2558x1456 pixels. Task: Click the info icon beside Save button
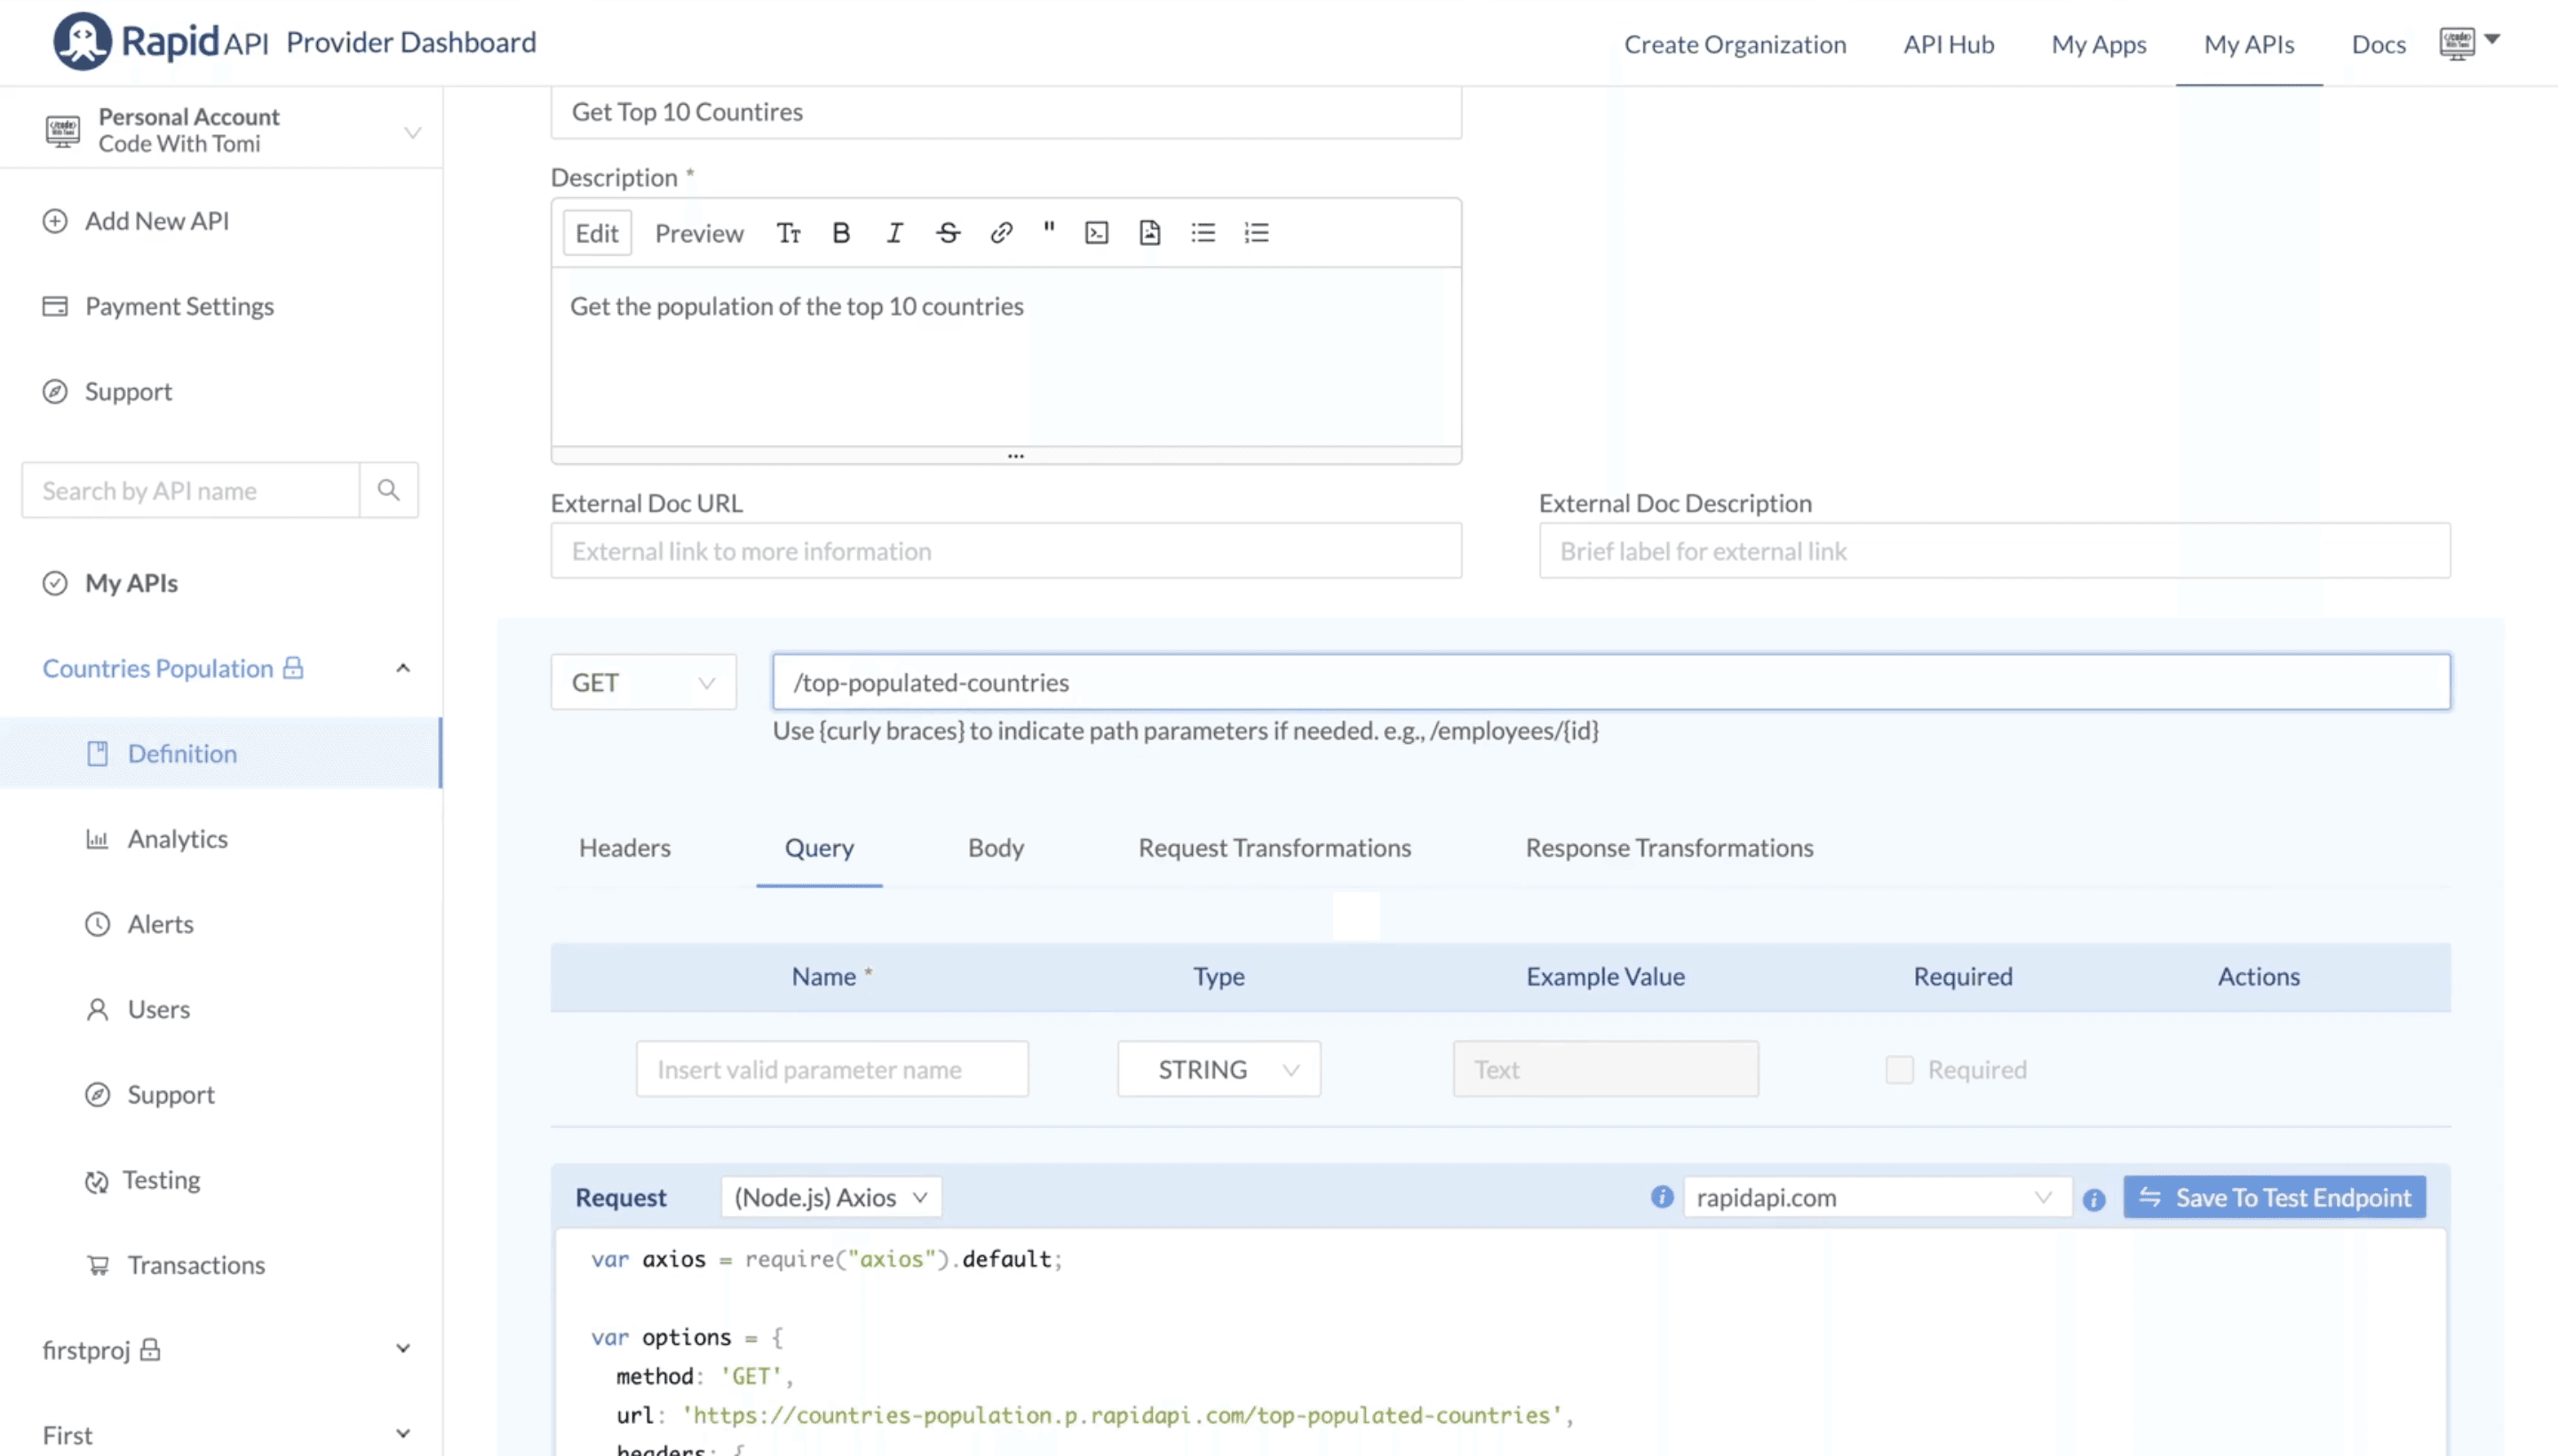[x=2093, y=1199]
